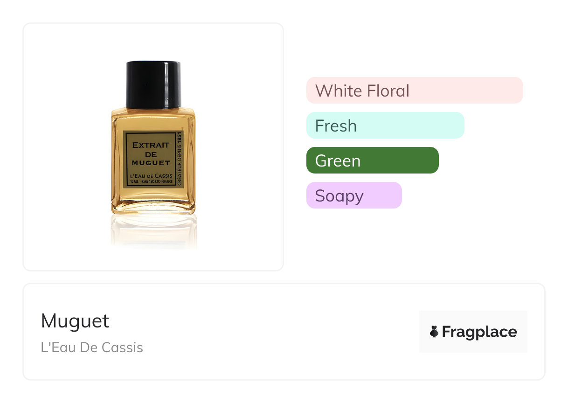
Task: Click the L'Eau De Cassis brand name
Action: click(x=92, y=347)
